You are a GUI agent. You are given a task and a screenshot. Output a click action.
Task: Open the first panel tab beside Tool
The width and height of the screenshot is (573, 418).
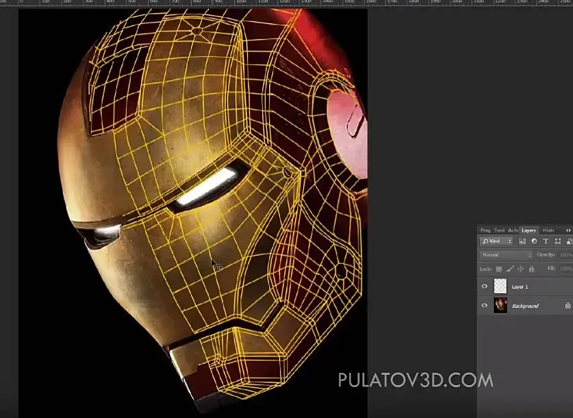coord(485,231)
